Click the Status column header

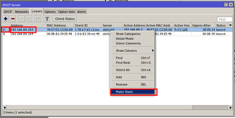click(222, 25)
